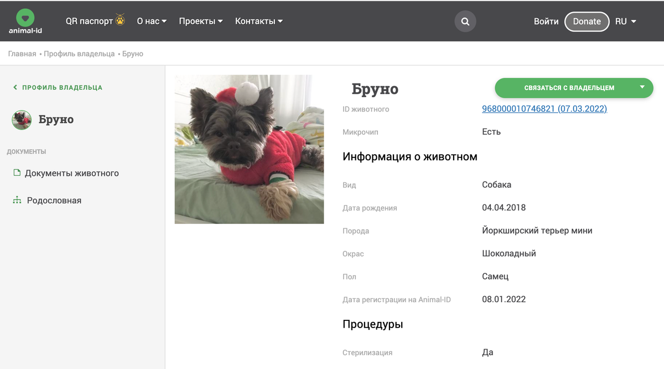Click the Бруно profile heading
The image size is (664, 369).
pyautogui.click(x=375, y=88)
